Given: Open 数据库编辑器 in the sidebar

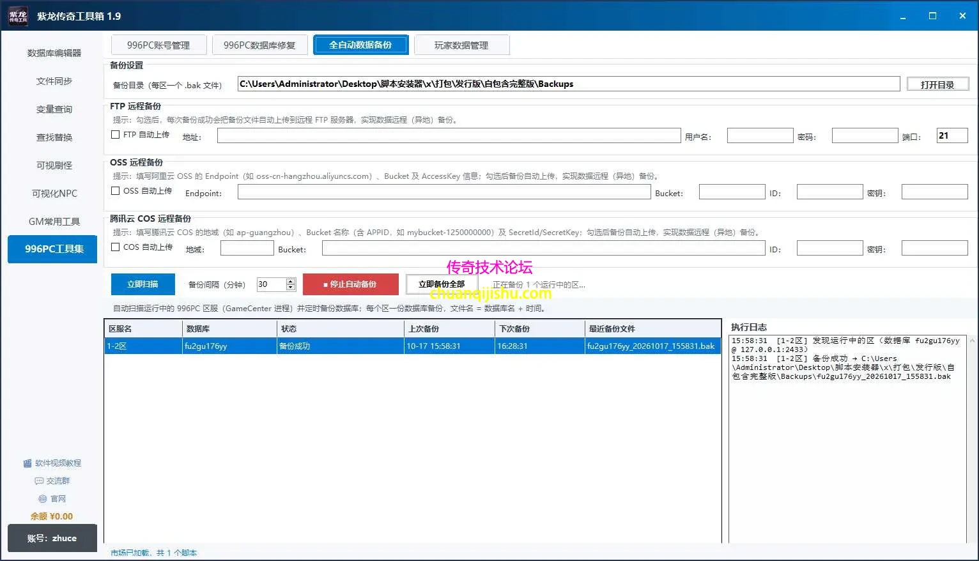Looking at the screenshot, I should (54, 53).
